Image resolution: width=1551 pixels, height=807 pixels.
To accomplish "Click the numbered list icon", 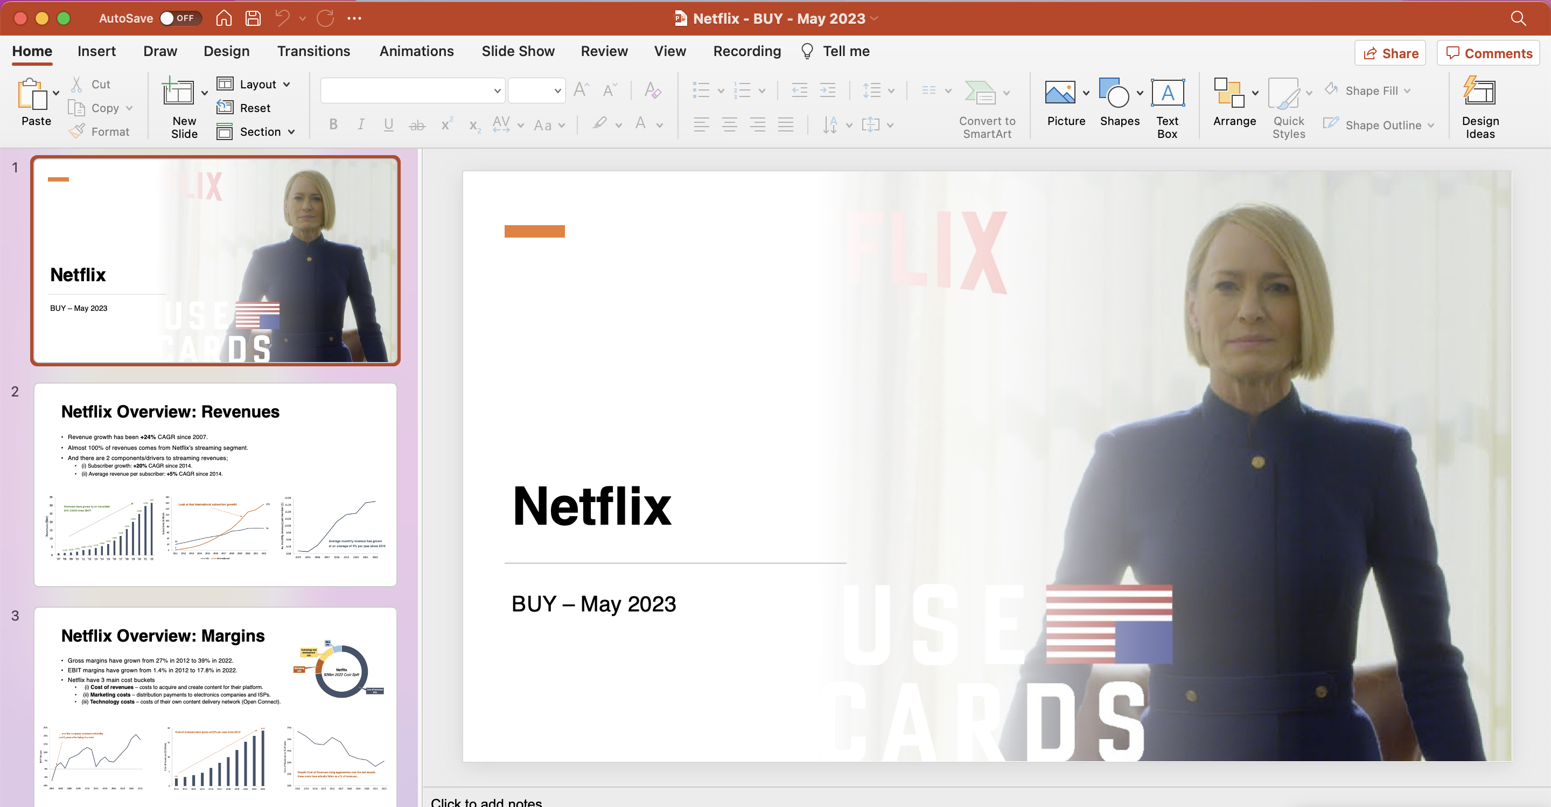I will tap(742, 91).
